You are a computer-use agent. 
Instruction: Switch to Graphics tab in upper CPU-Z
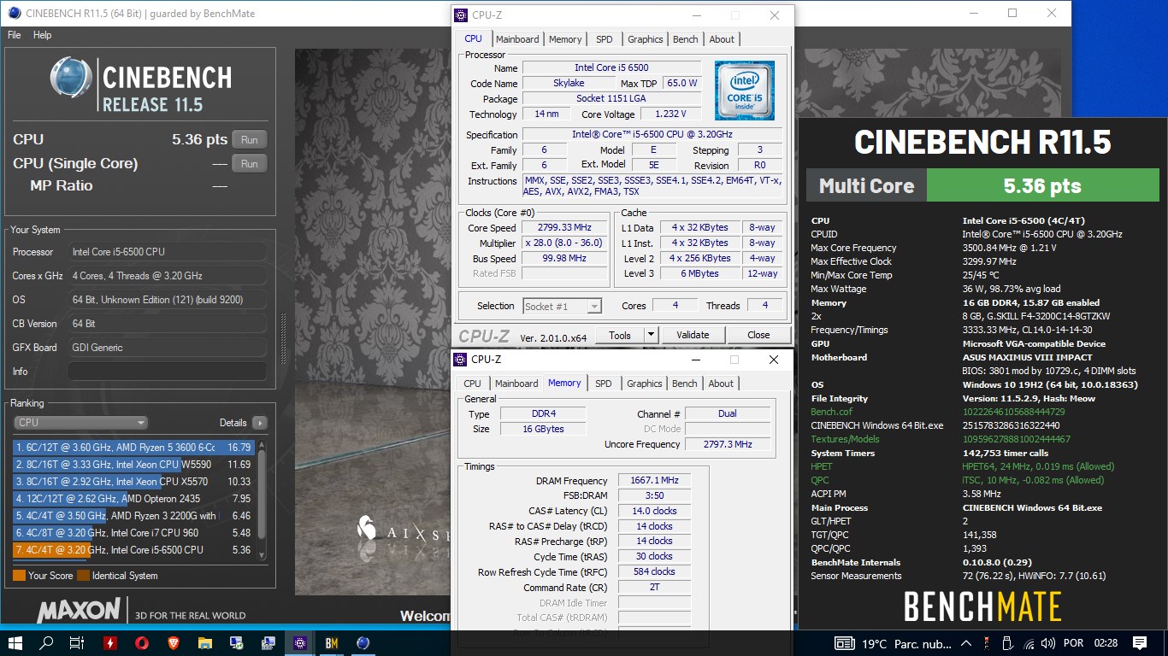(x=646, y=39)
